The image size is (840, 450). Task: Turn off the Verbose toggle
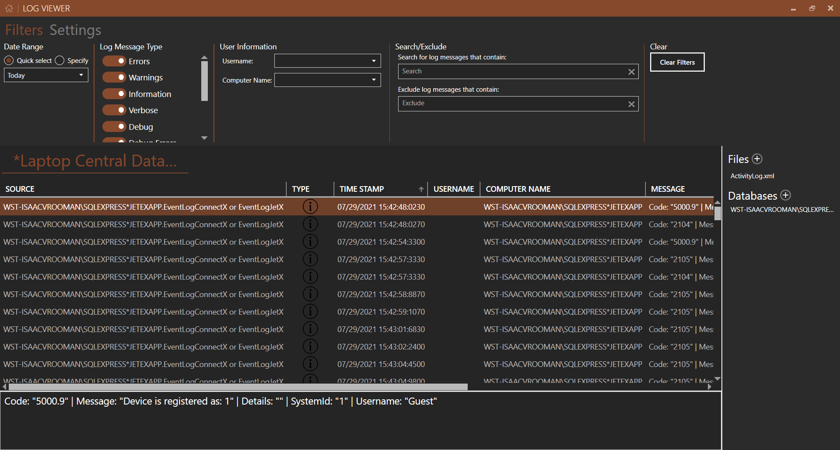pyautogui.click(x=114, y=110)
